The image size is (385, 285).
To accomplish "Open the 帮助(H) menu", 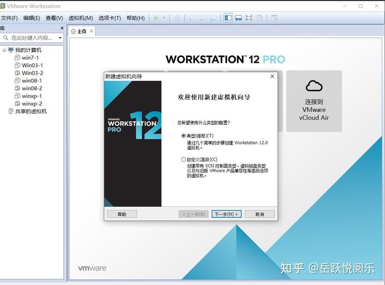I will coord(136,18).
